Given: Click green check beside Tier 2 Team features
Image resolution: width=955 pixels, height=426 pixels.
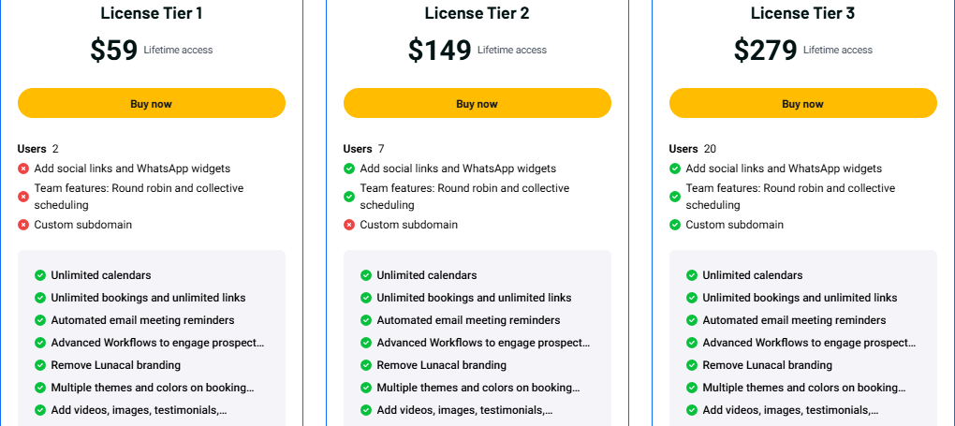Looking at the screenshot, I should click(349, 197).
